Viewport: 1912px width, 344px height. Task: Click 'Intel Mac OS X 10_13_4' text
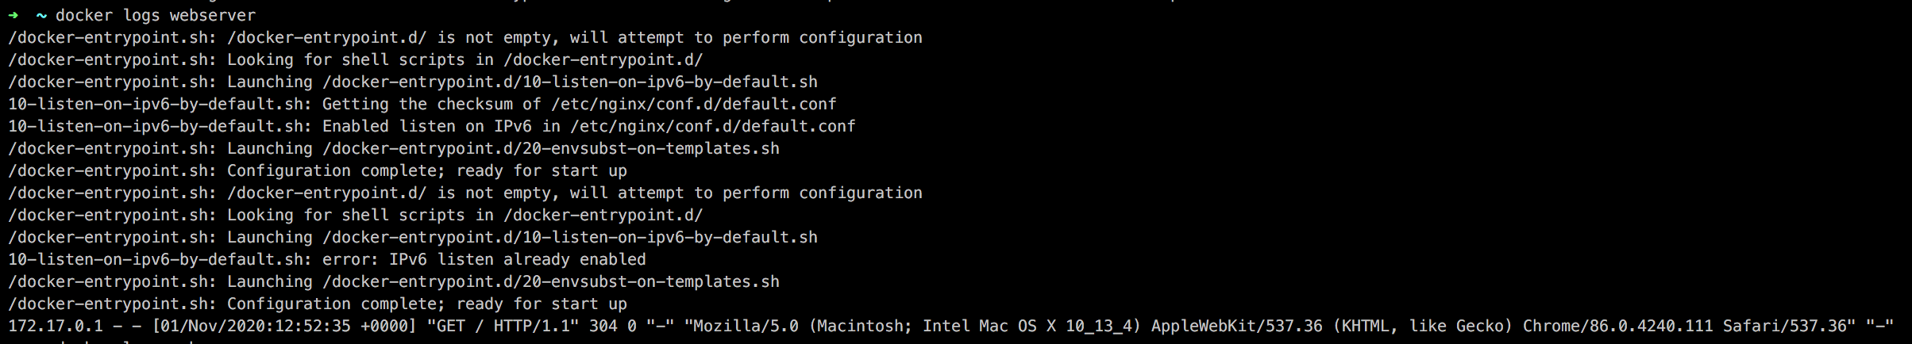[1027, 326]
